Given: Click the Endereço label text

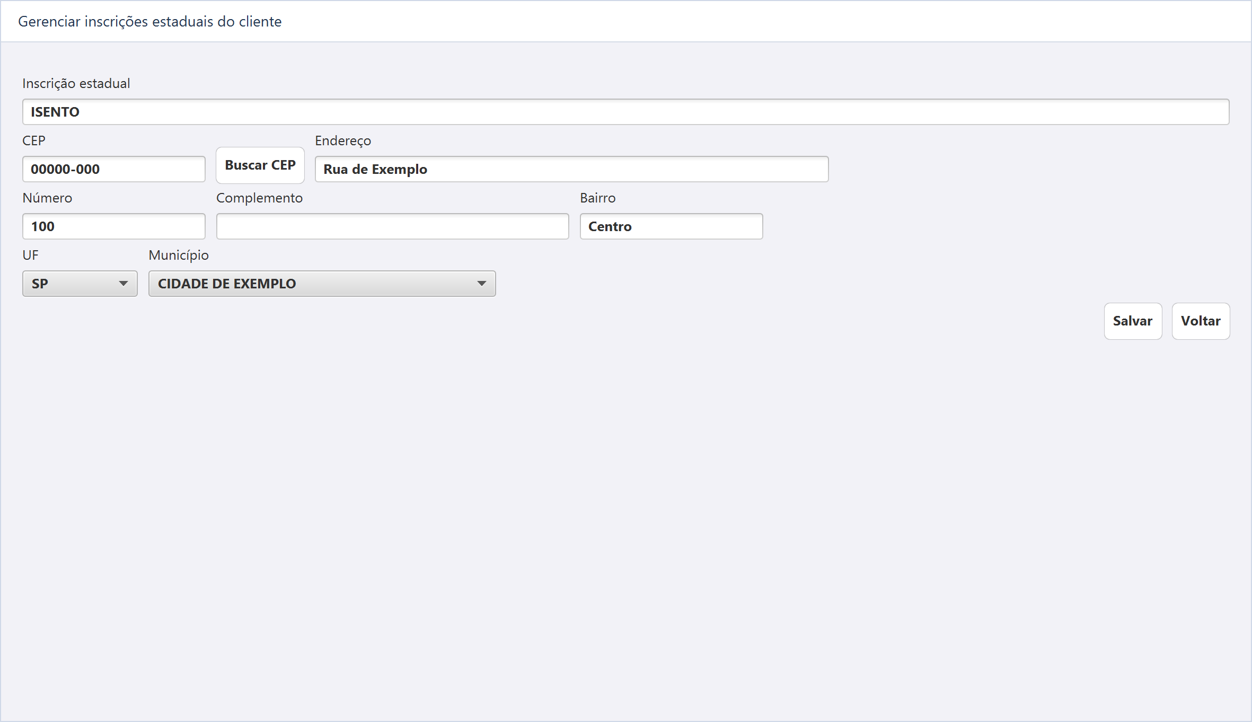Looking at the screenshot, I should pyautogui.click(x=343, y=141).
